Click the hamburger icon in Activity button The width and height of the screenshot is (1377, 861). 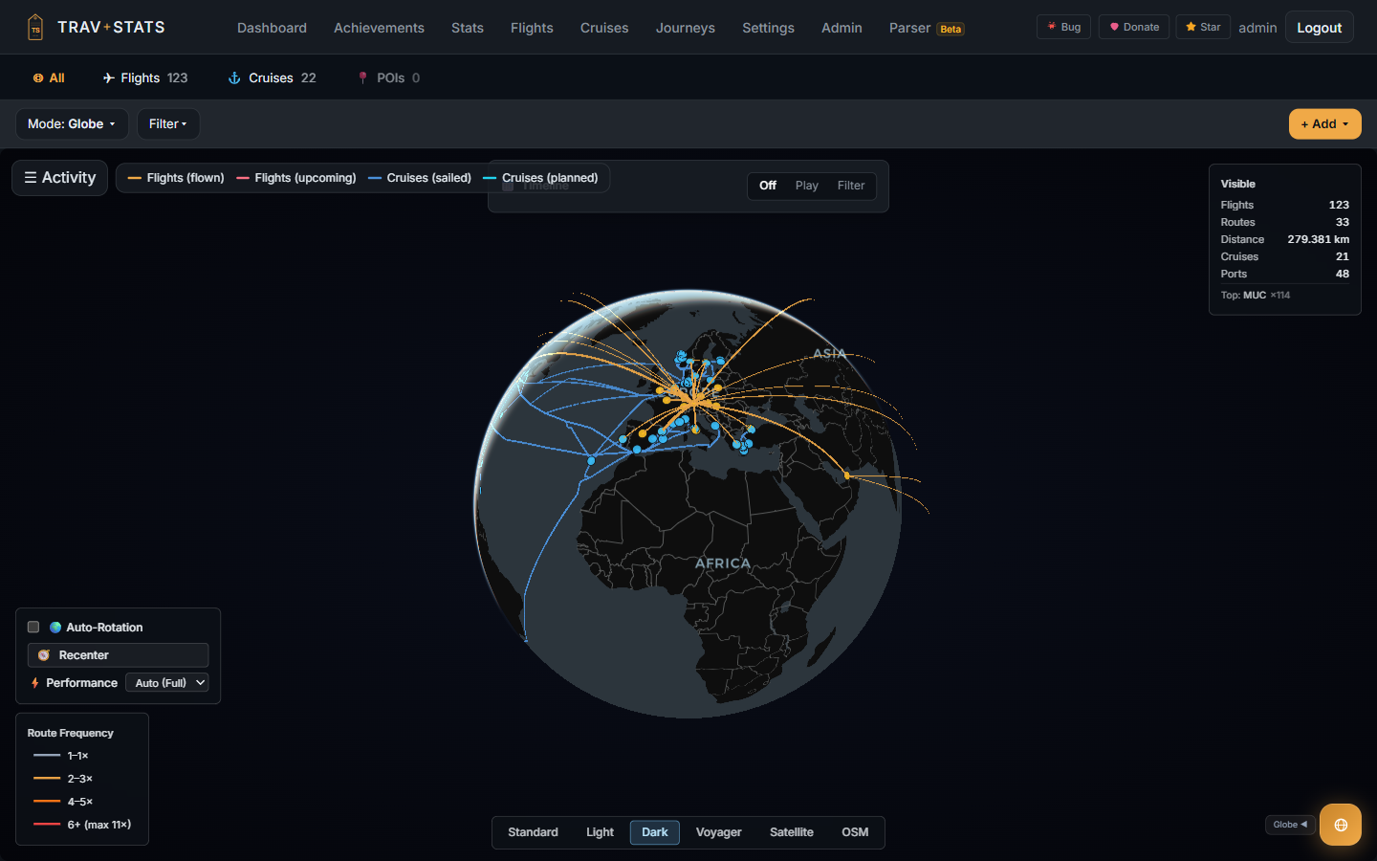click(31, 178)
